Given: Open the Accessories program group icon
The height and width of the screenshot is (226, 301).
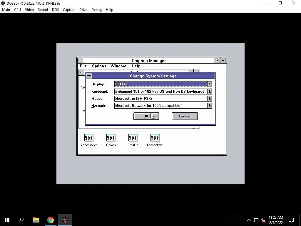Looking at the screenshot, I should coord(89,138).
